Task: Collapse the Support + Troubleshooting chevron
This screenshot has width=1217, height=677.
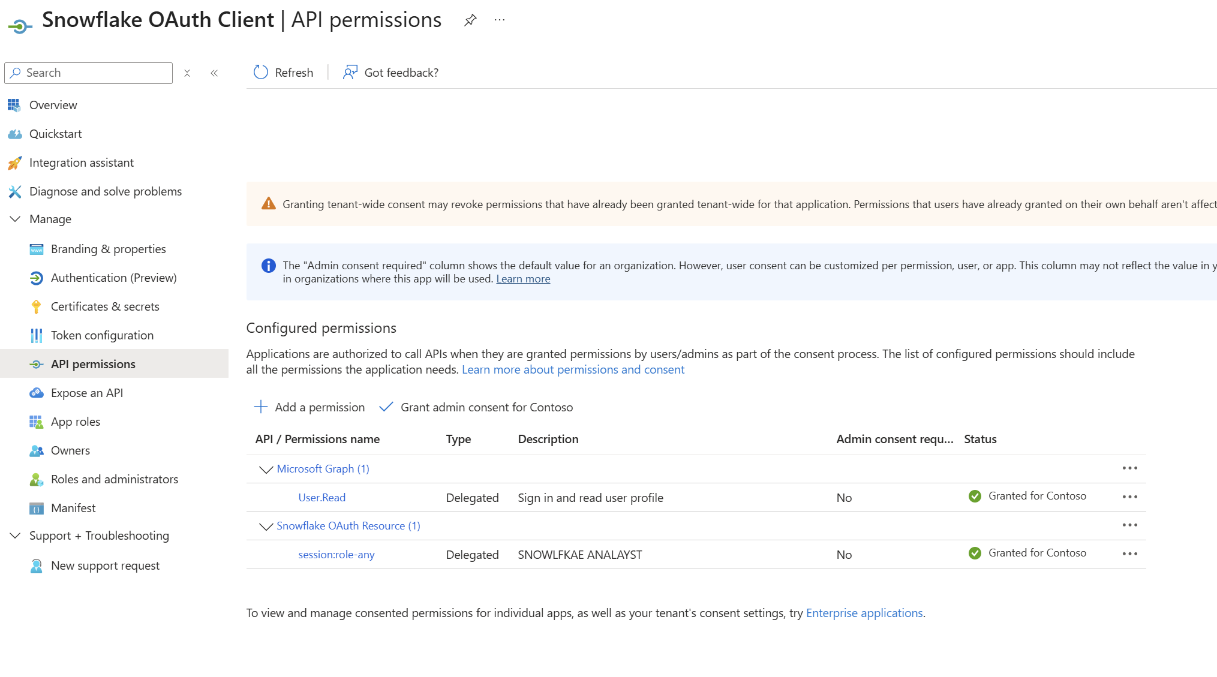Action: coord(15,535)
